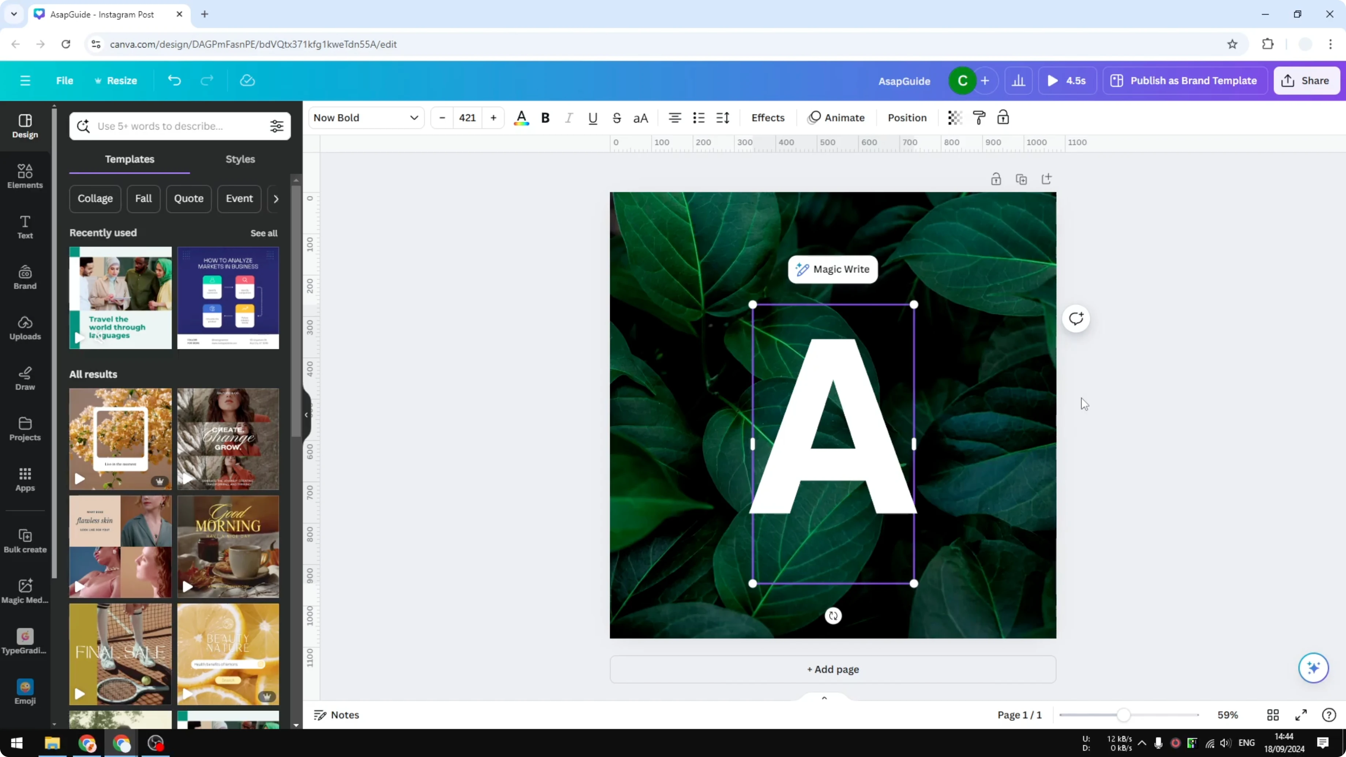Open letter and line spacing options
The height and width of the screenshot is (757, 1346).
tap(723, 117)
